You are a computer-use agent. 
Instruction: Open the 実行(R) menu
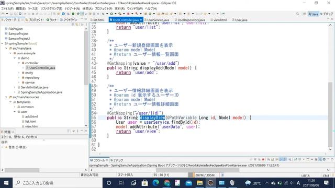(119, 8)
